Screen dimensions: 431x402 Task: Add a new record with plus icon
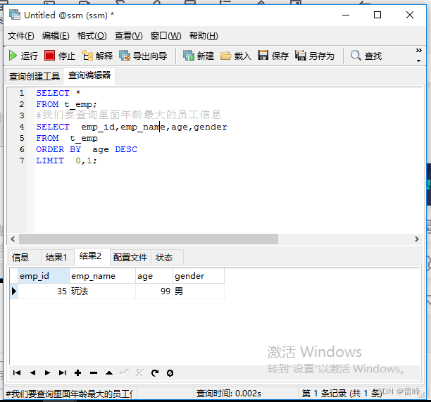(77, 373)
